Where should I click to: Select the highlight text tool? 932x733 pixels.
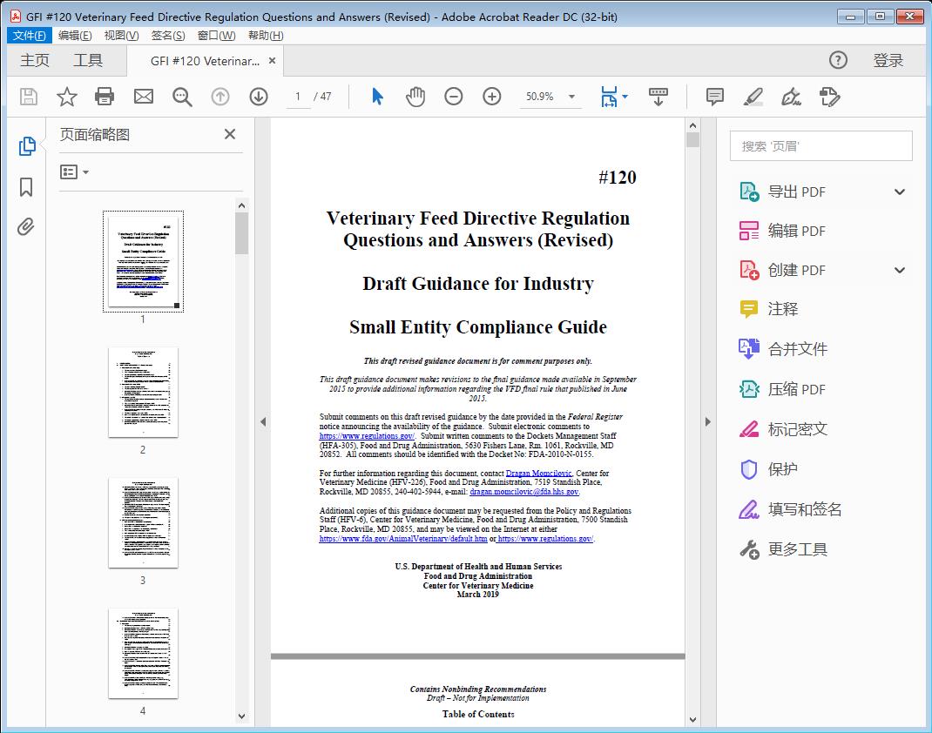point(753,97)
